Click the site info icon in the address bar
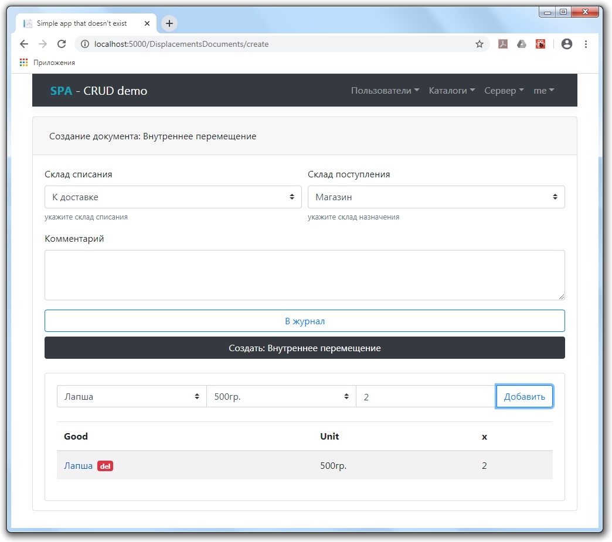612x542 pixels. (84, 44)
